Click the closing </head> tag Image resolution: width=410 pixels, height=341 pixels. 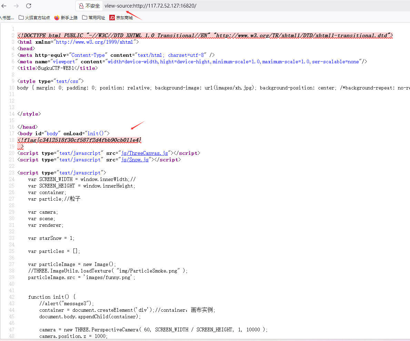pyautogui.click(x=28, y=127)
